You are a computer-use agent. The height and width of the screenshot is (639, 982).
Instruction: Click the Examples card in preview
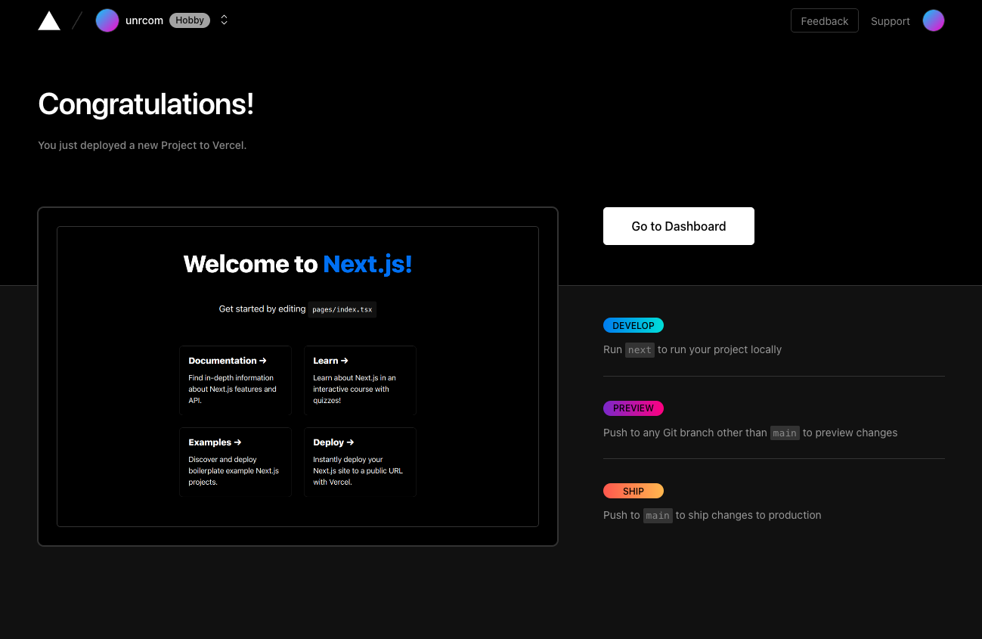tap(235, 462)
